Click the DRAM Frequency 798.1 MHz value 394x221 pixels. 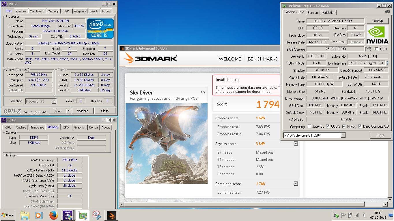(x=70, y=160)
